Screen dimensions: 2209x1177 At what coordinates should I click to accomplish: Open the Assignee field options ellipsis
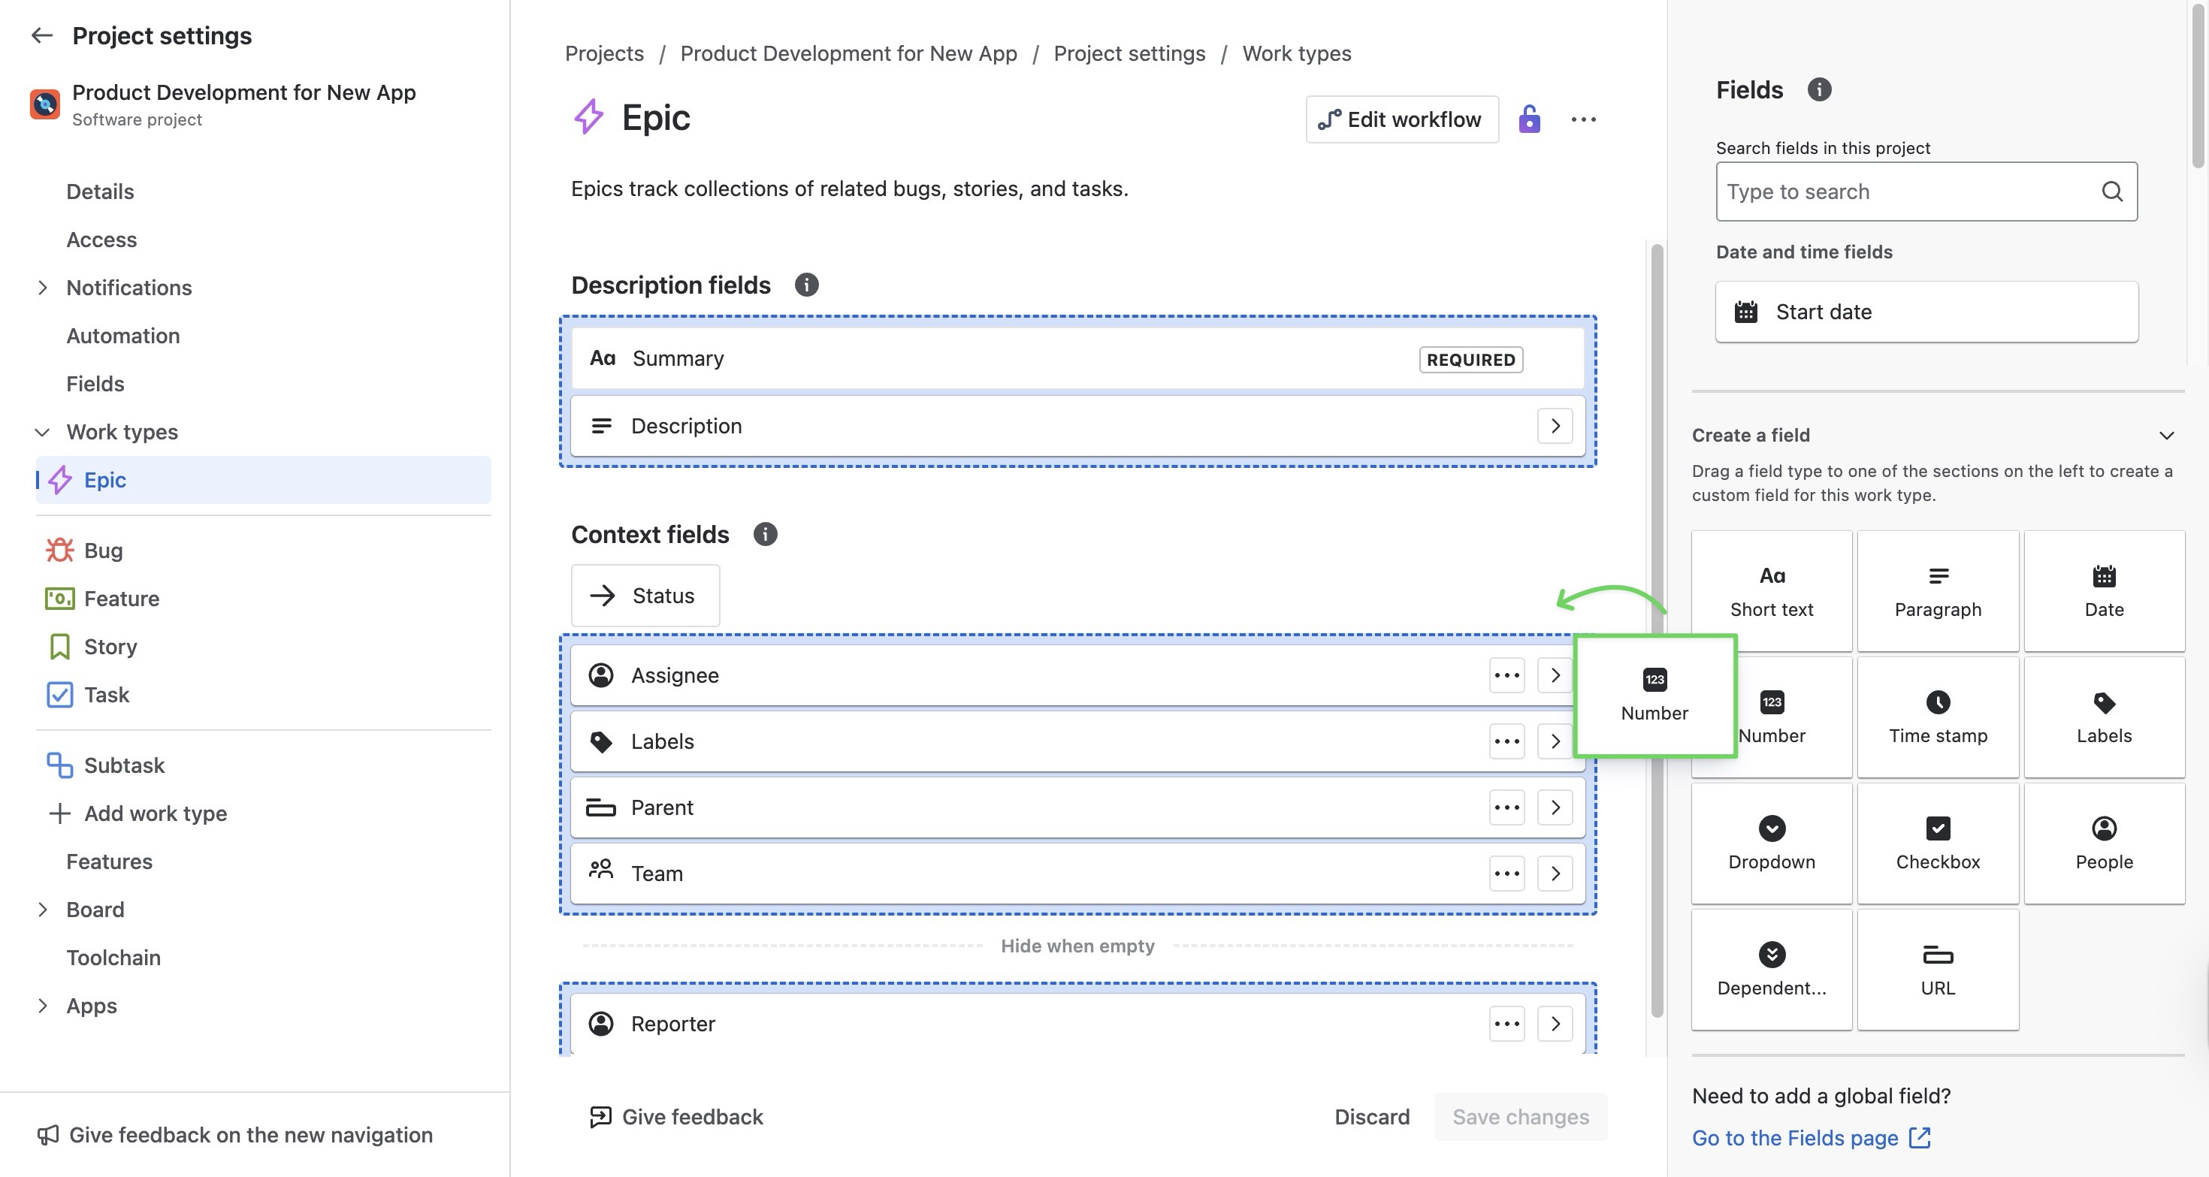[x=1506, y=675]
